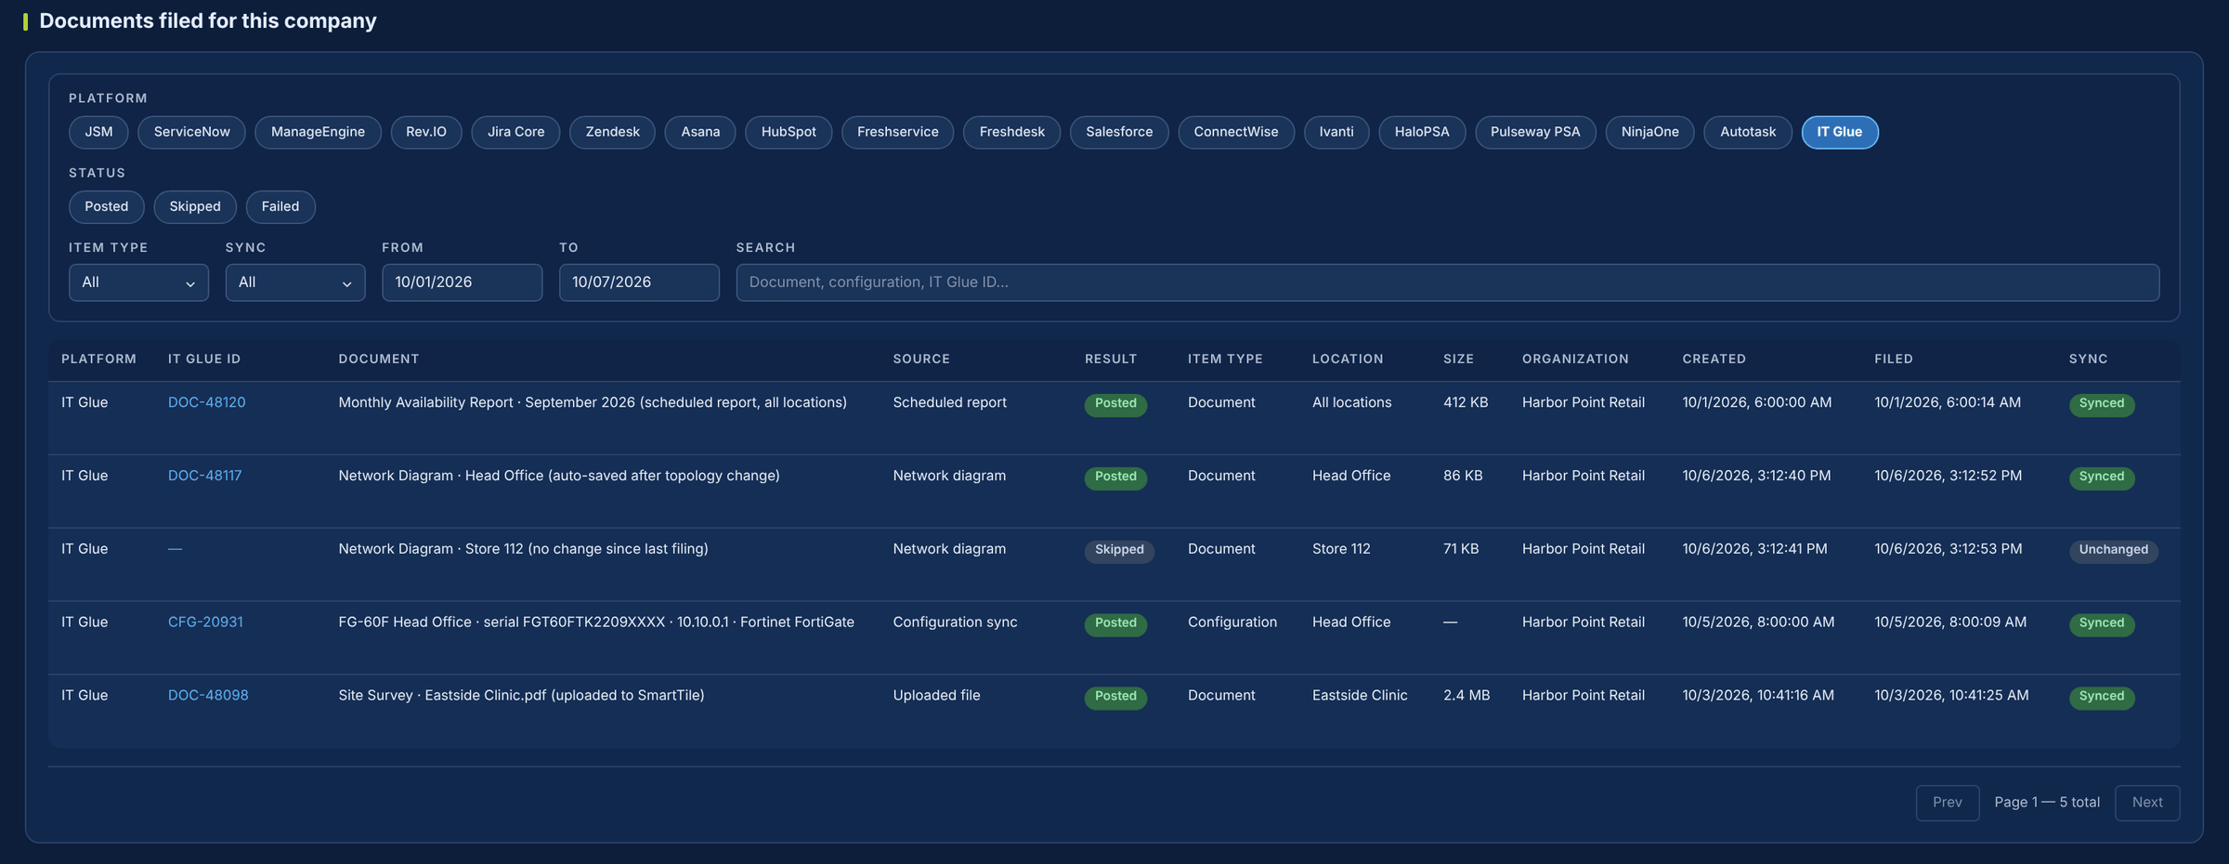Edit the From date field
The image size is (2229, 864).
click(462, 282)
